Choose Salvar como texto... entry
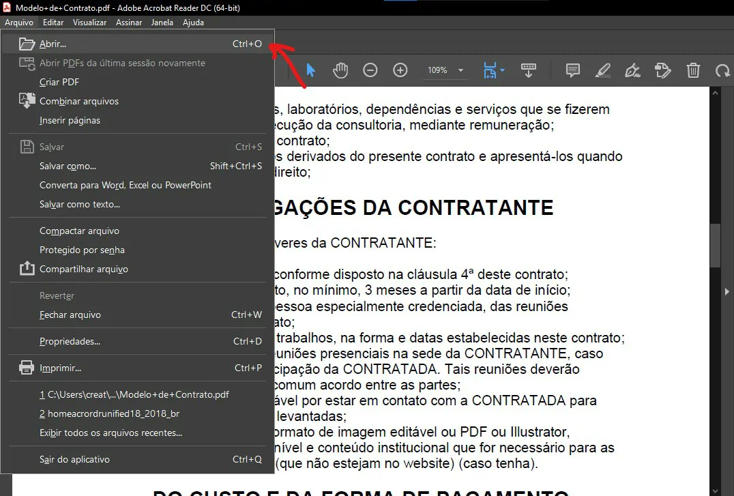 (138, 204)
